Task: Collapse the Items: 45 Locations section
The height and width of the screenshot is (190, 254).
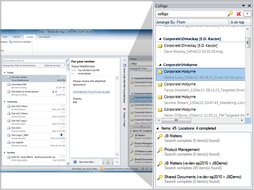Action: [x=158, y=129]
